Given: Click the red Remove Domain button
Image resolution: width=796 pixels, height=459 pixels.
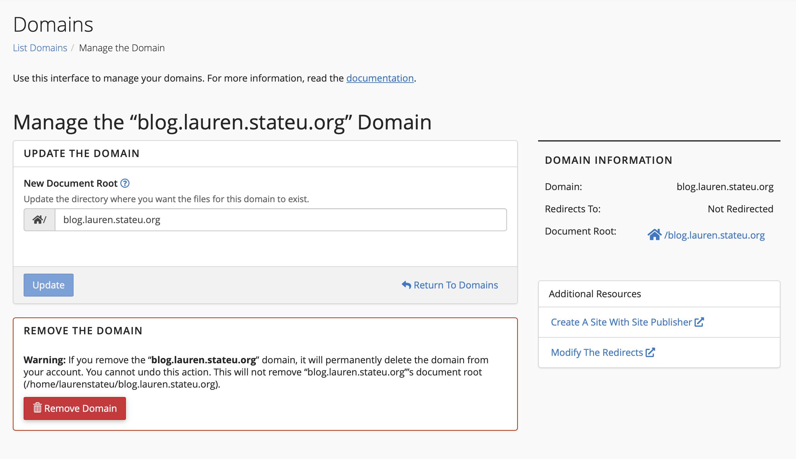Looking at the screenshot, I should pos(75,408).
